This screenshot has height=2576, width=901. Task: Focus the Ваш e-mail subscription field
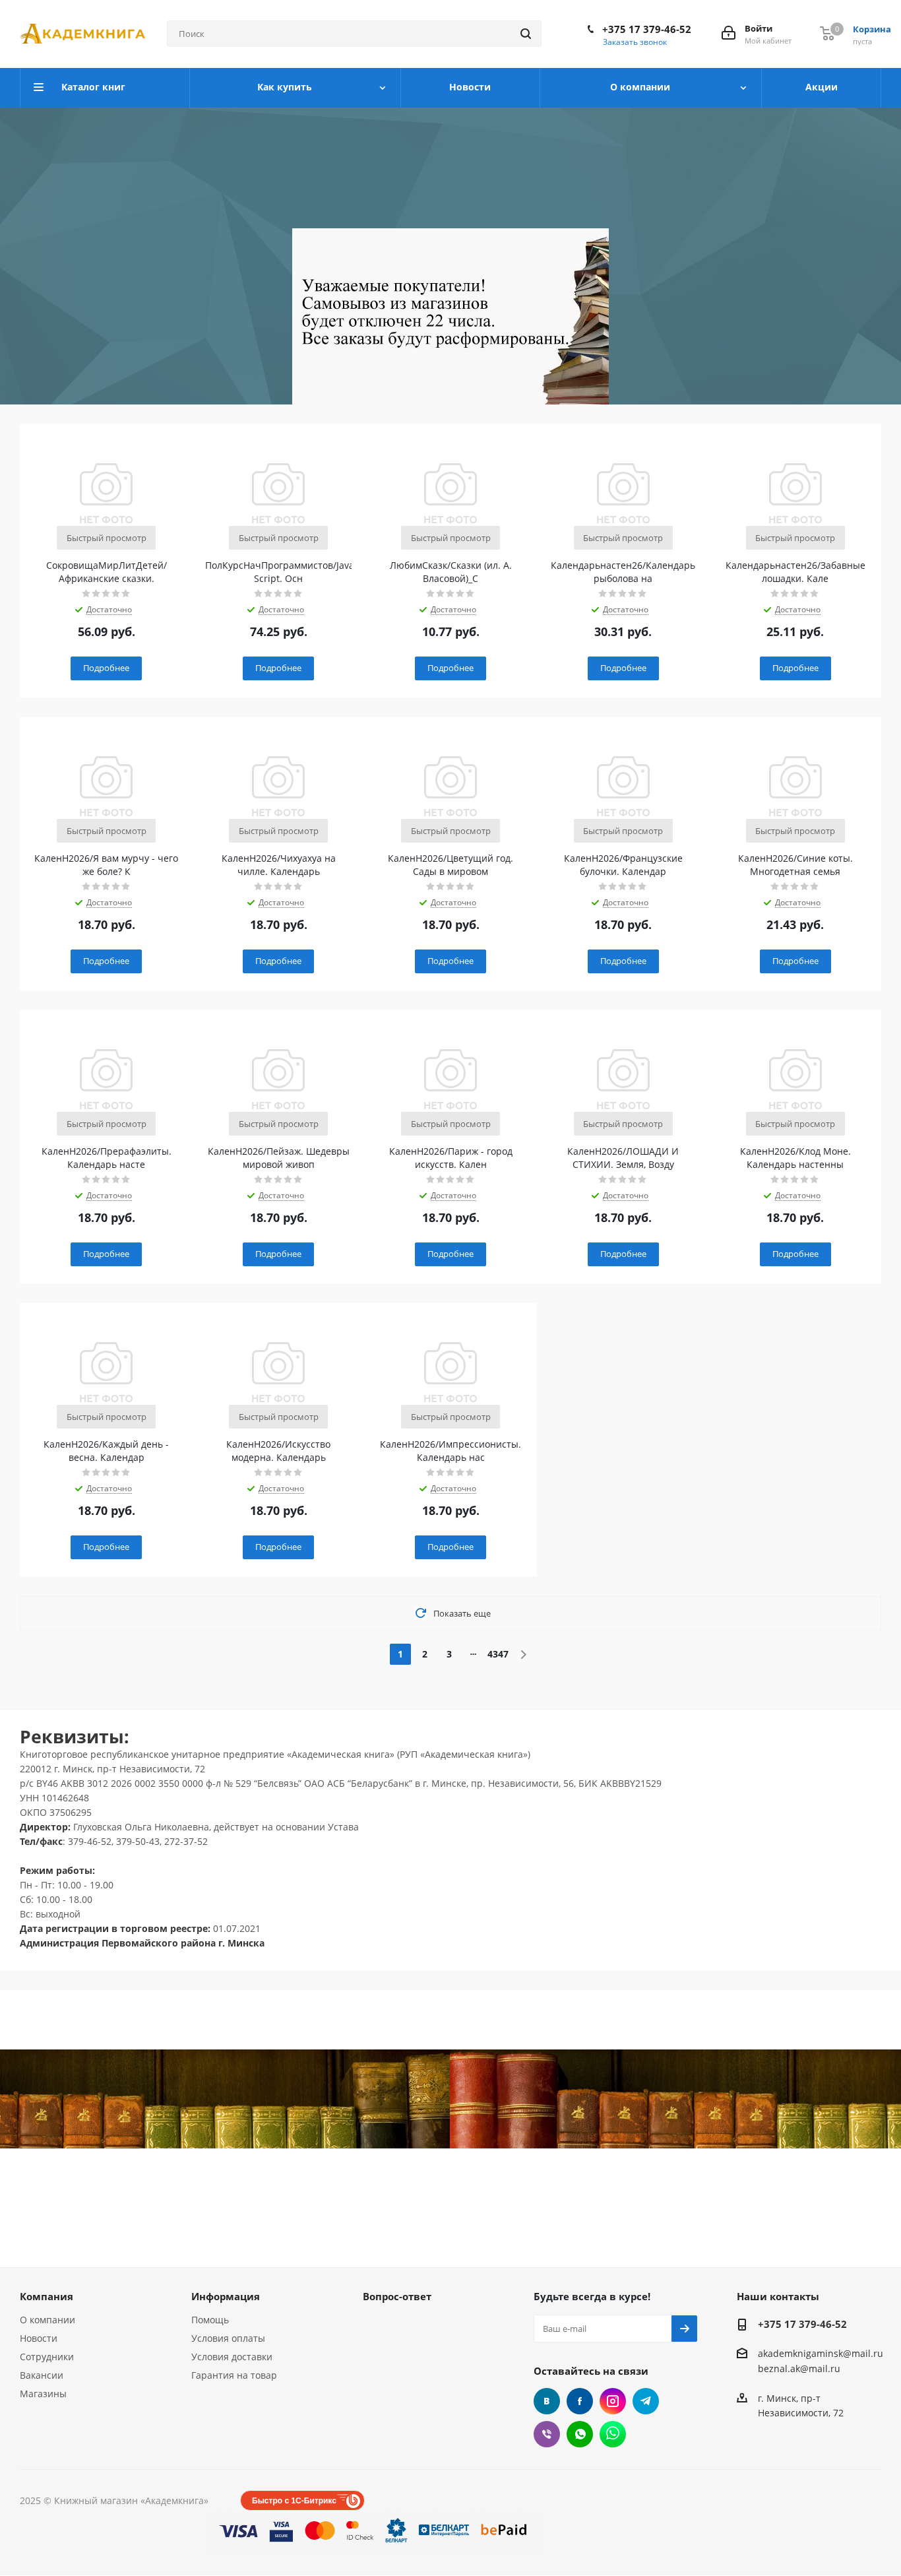click(x=602, y=2329)
